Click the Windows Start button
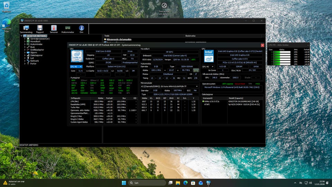Image resolution: width=332 pixels, height=187 pixels. [123, 182]
